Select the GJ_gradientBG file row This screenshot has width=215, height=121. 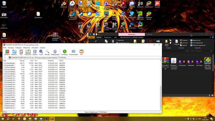[x=34, y=65]
